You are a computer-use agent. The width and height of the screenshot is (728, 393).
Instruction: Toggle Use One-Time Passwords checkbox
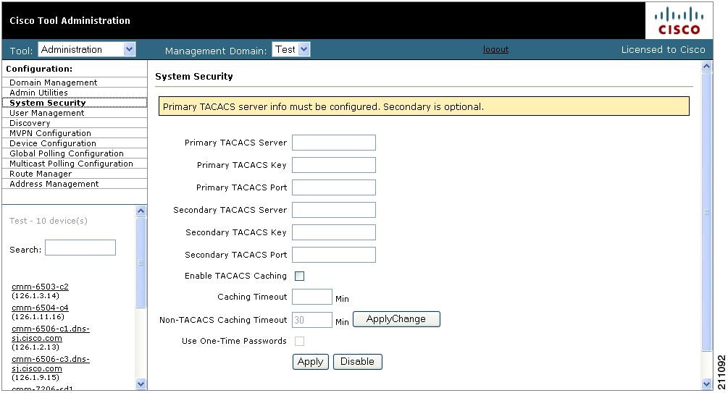point(299,341)
